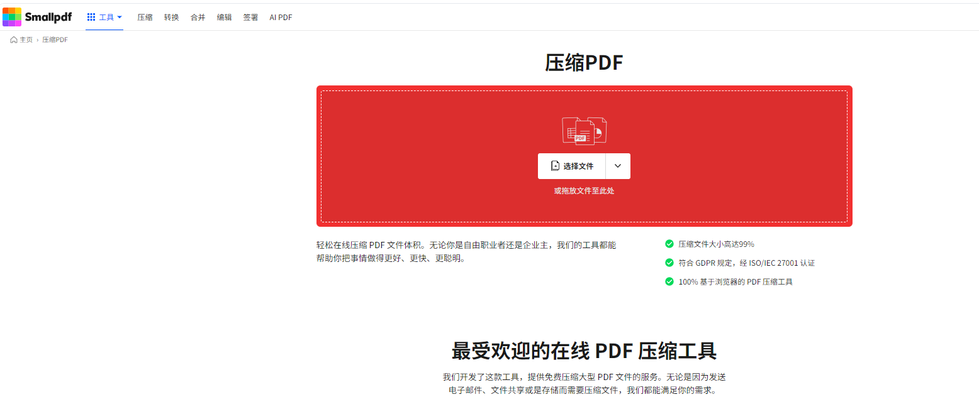979x419 pixels.
Task: Click green checkmark beside GDPR 规定 text
Action: tap(669, 263)
